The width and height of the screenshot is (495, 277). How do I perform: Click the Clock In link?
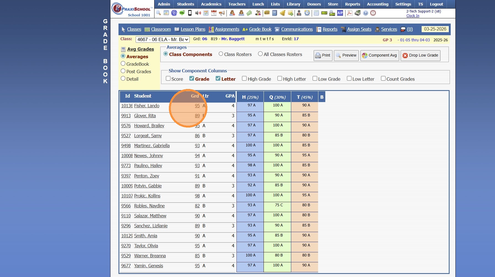point(413,16)
